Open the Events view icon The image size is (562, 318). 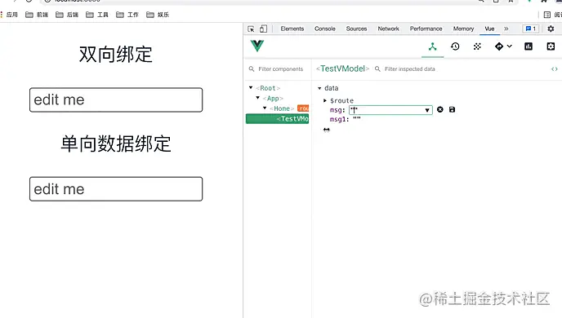[x=477, y=46]
